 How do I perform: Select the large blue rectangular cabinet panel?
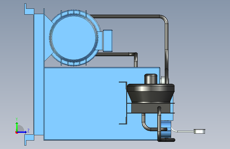click(x=85, y=103)
